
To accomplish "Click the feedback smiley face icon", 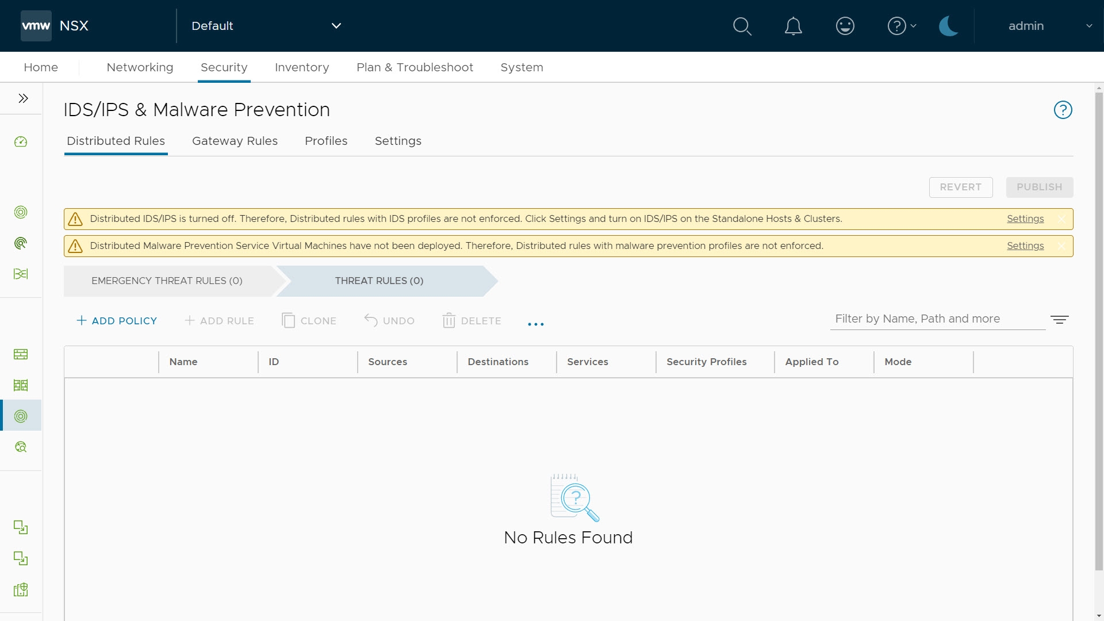I will [845, 26].
